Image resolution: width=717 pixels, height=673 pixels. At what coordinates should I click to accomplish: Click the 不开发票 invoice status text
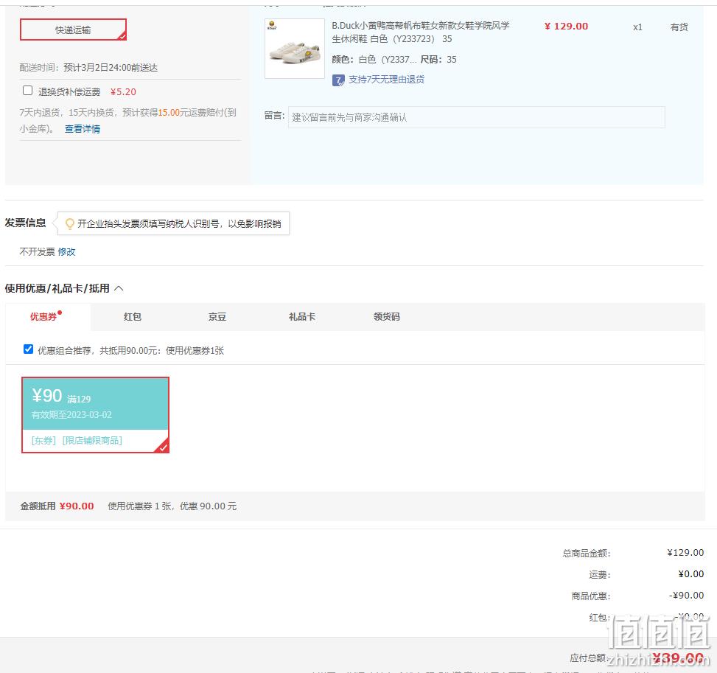pos(37,251)
